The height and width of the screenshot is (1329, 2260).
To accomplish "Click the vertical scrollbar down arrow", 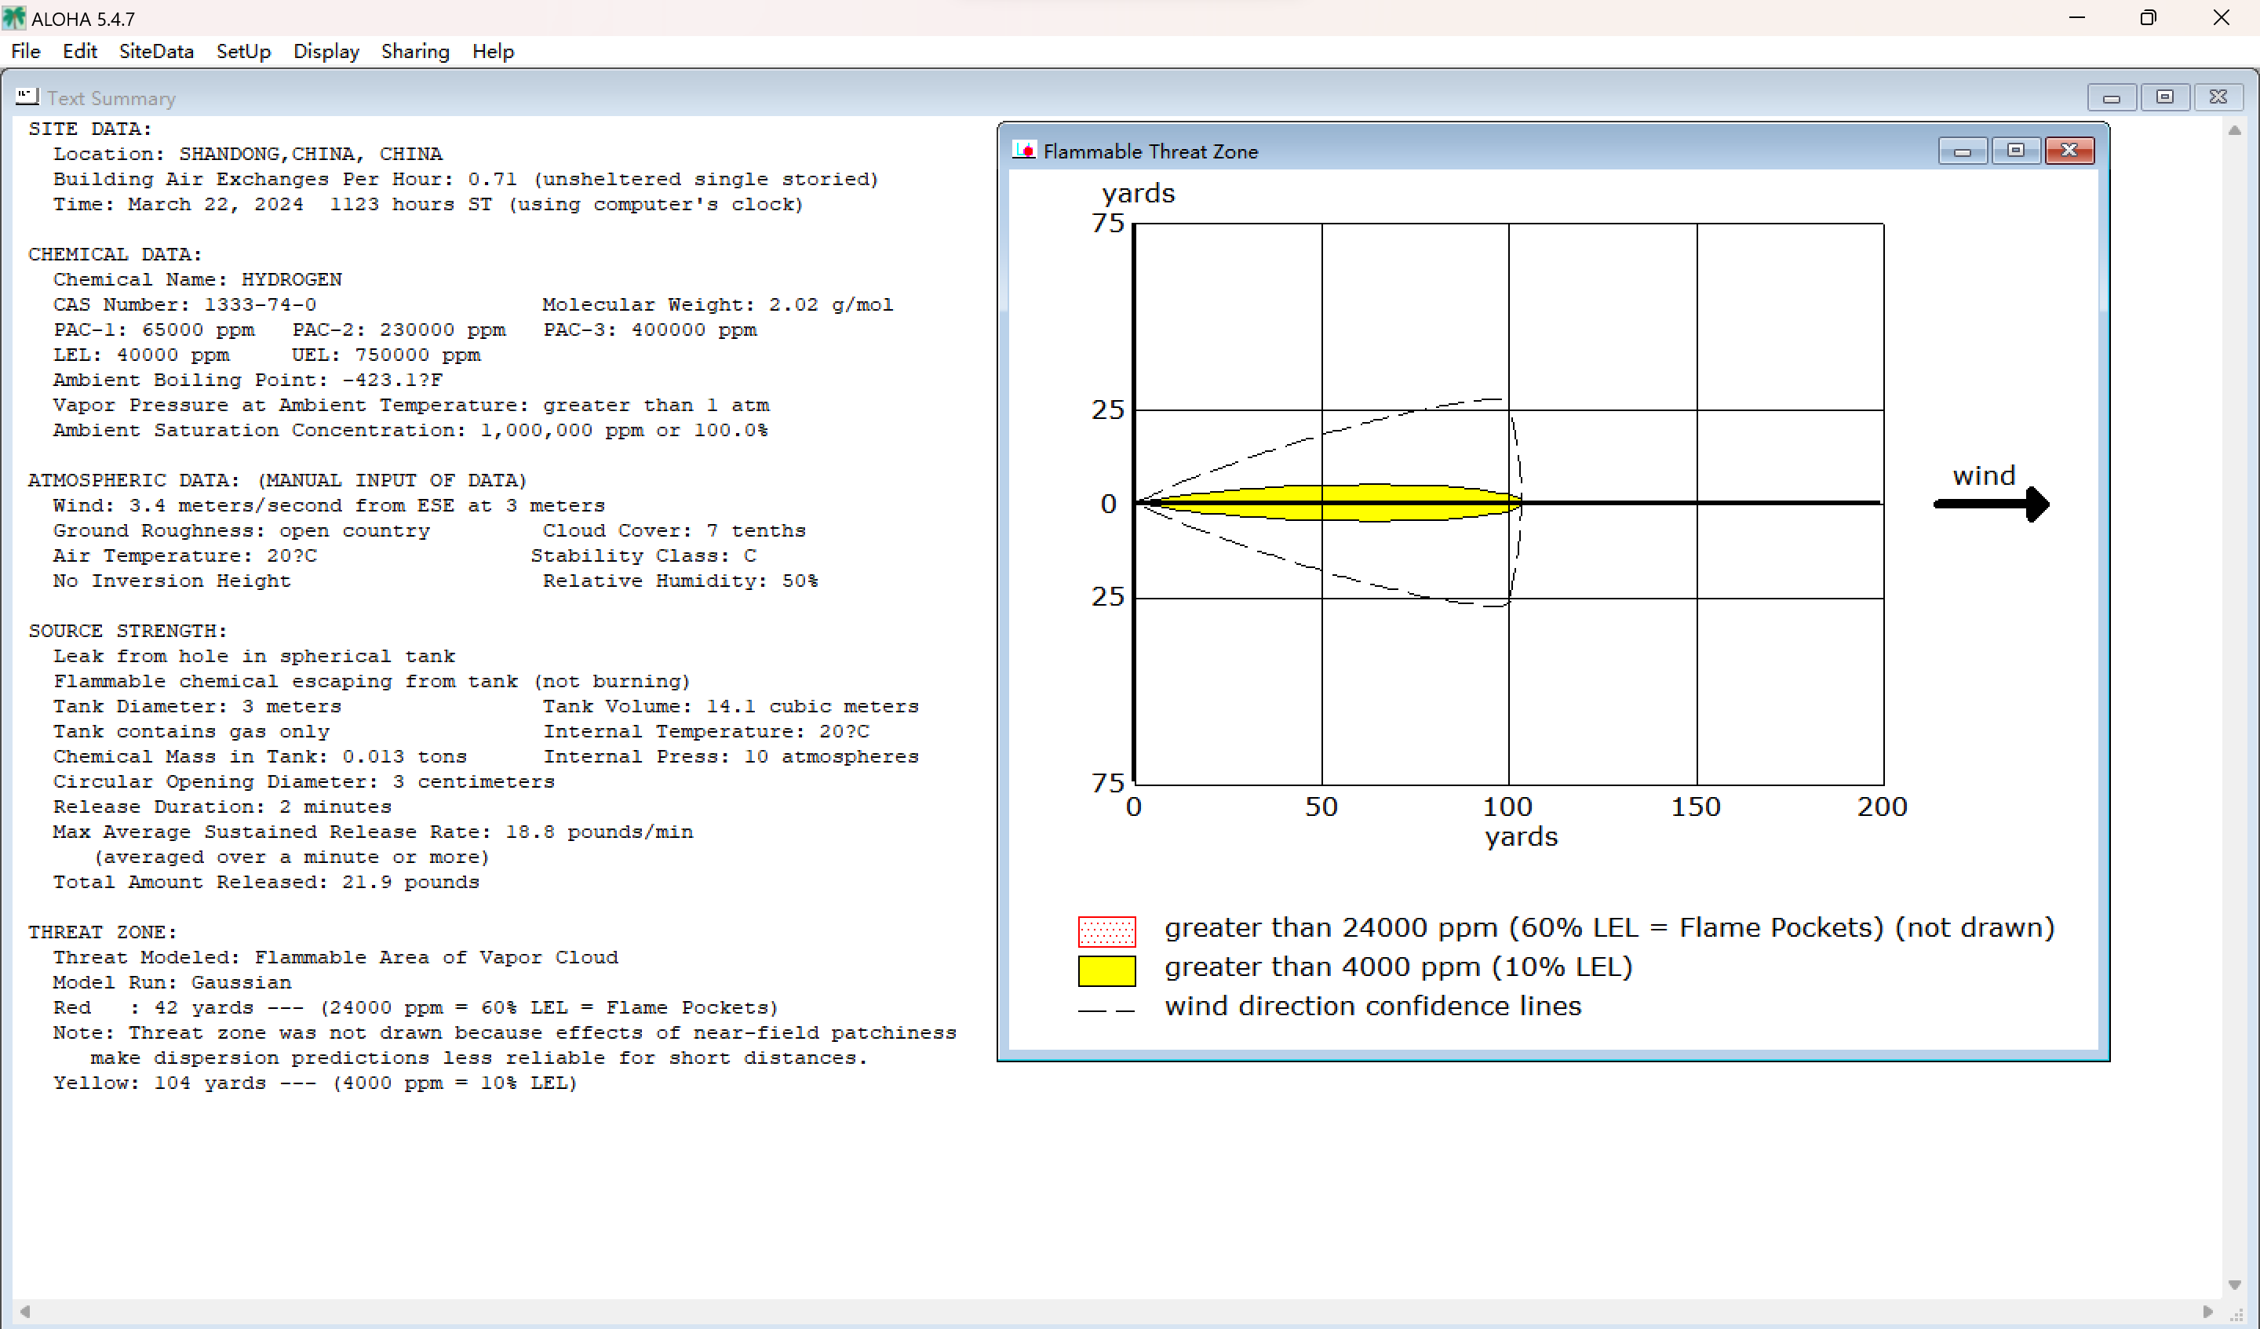I will click(x=2234, y=1284).
